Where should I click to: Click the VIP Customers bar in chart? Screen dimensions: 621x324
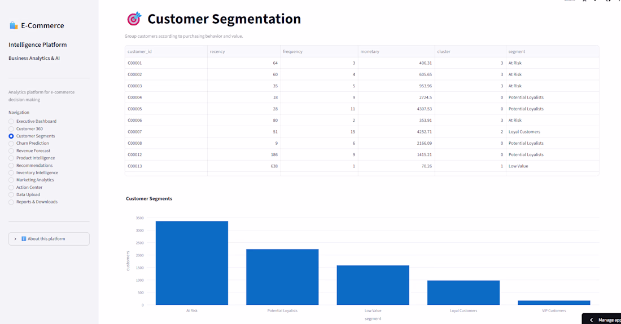point(554,303)
